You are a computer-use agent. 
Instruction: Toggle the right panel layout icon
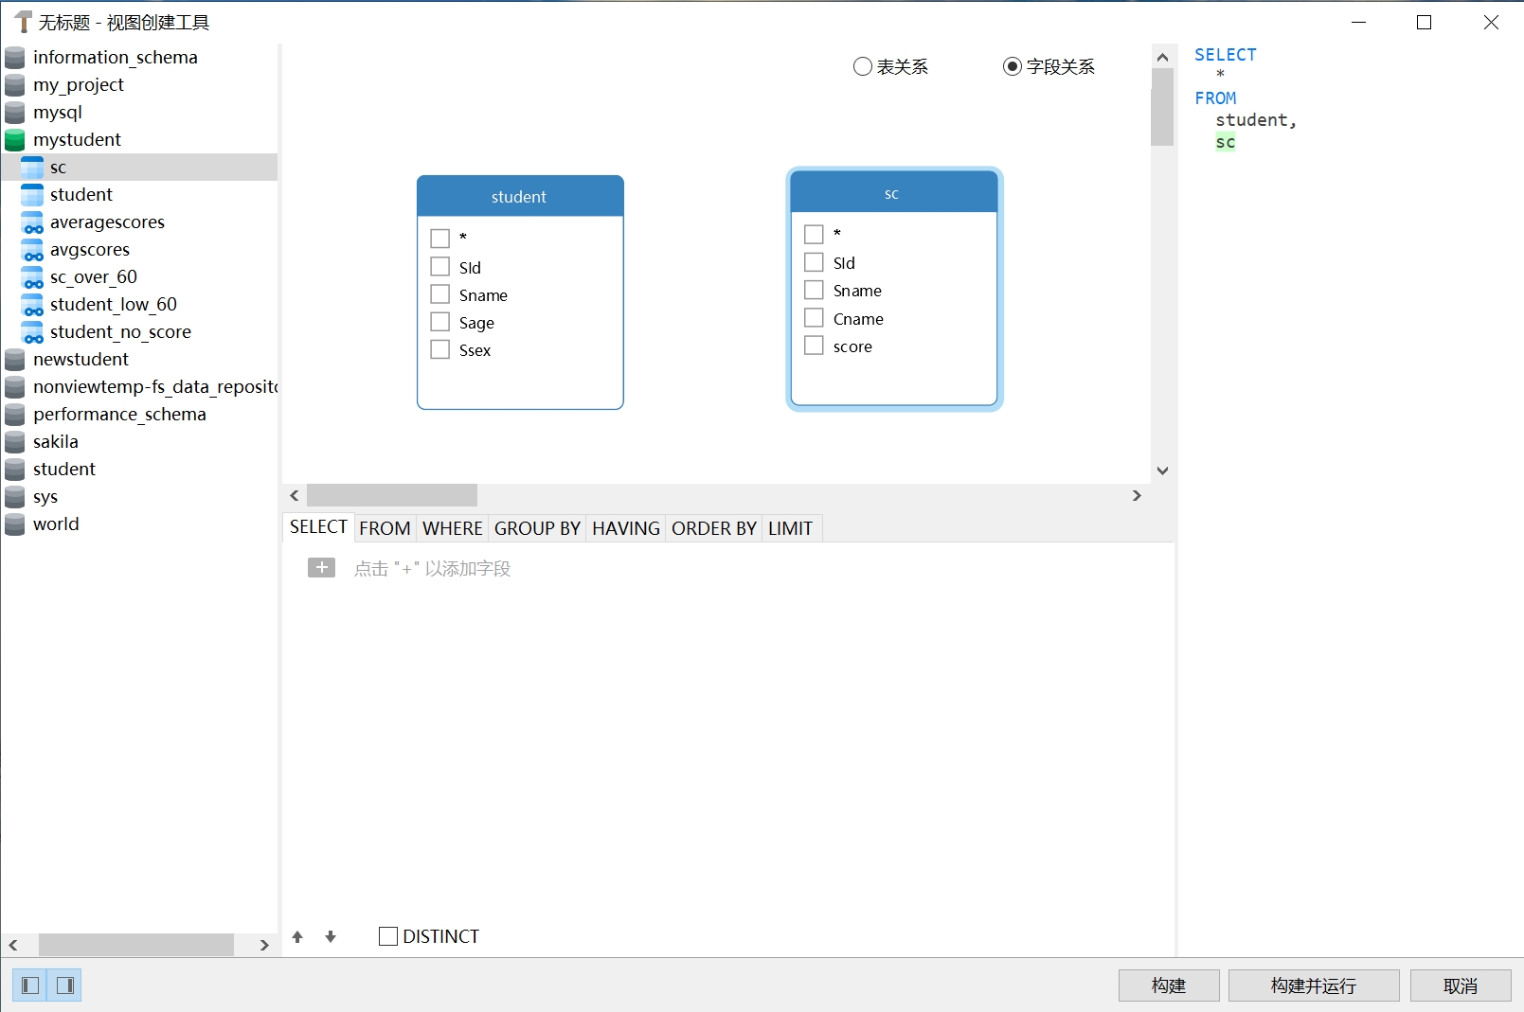65,985
